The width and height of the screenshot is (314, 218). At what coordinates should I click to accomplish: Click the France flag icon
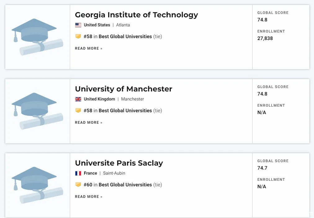pos(78,173)
